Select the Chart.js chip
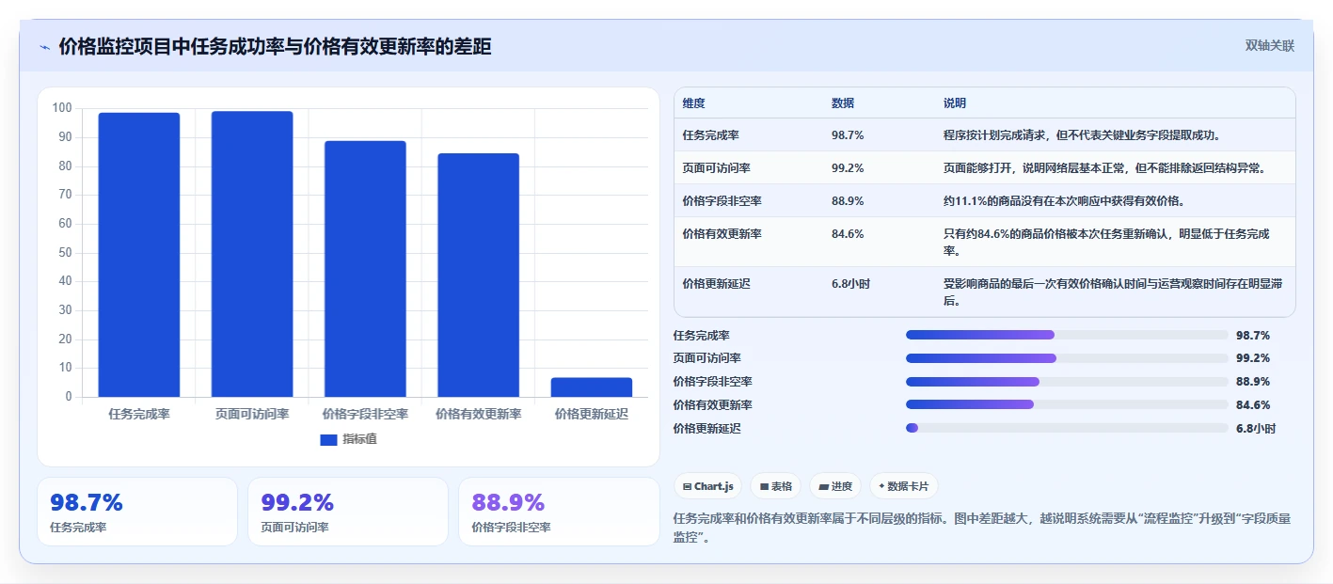 pyautogui.click(x=707, y=486)
